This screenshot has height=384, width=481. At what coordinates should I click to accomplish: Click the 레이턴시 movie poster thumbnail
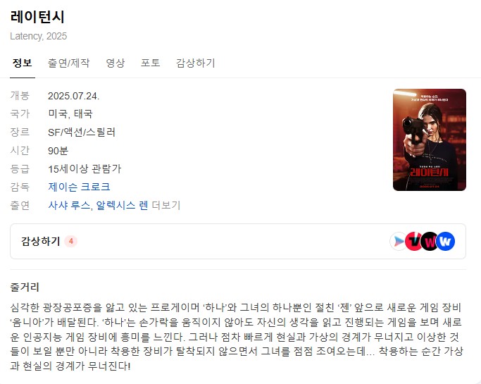[430, 140]
